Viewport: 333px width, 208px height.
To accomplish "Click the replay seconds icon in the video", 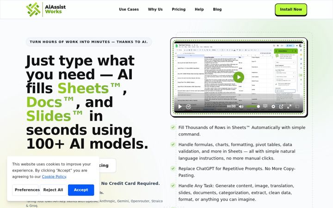I will (188, 107).
